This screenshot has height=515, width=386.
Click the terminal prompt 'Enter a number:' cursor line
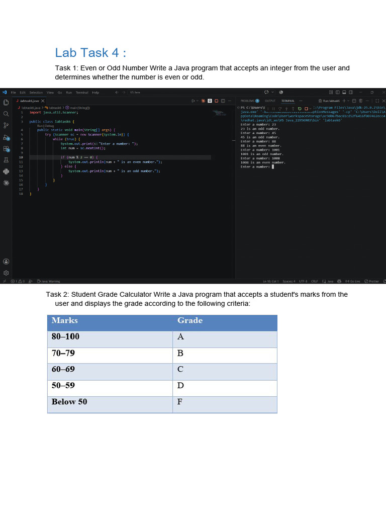(257, 167)
